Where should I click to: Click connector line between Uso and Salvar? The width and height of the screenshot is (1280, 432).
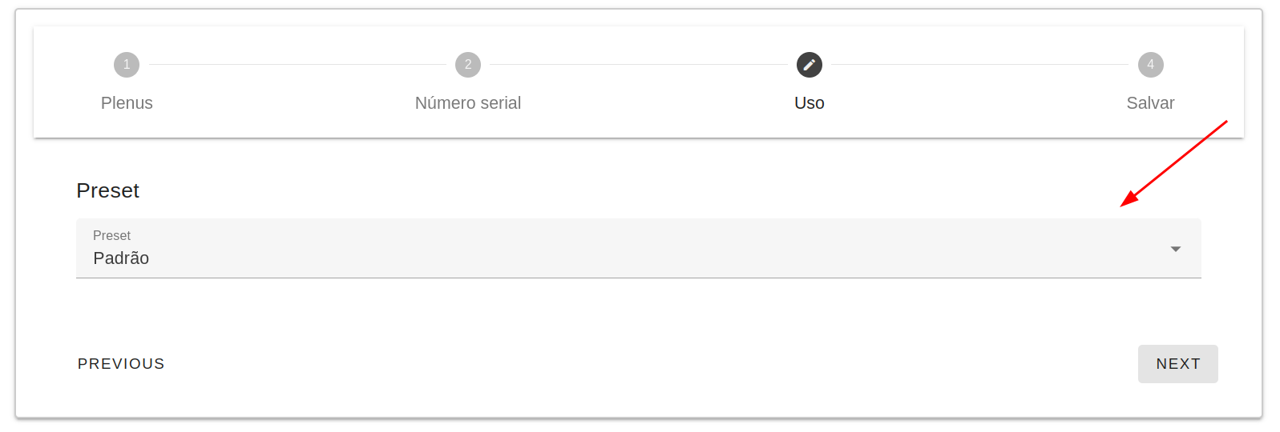tap(979, 65)
